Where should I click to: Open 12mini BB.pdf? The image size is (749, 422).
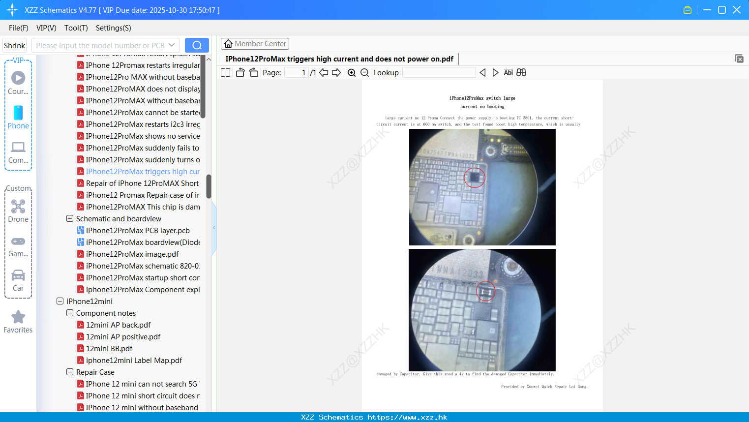coord(109,348)
